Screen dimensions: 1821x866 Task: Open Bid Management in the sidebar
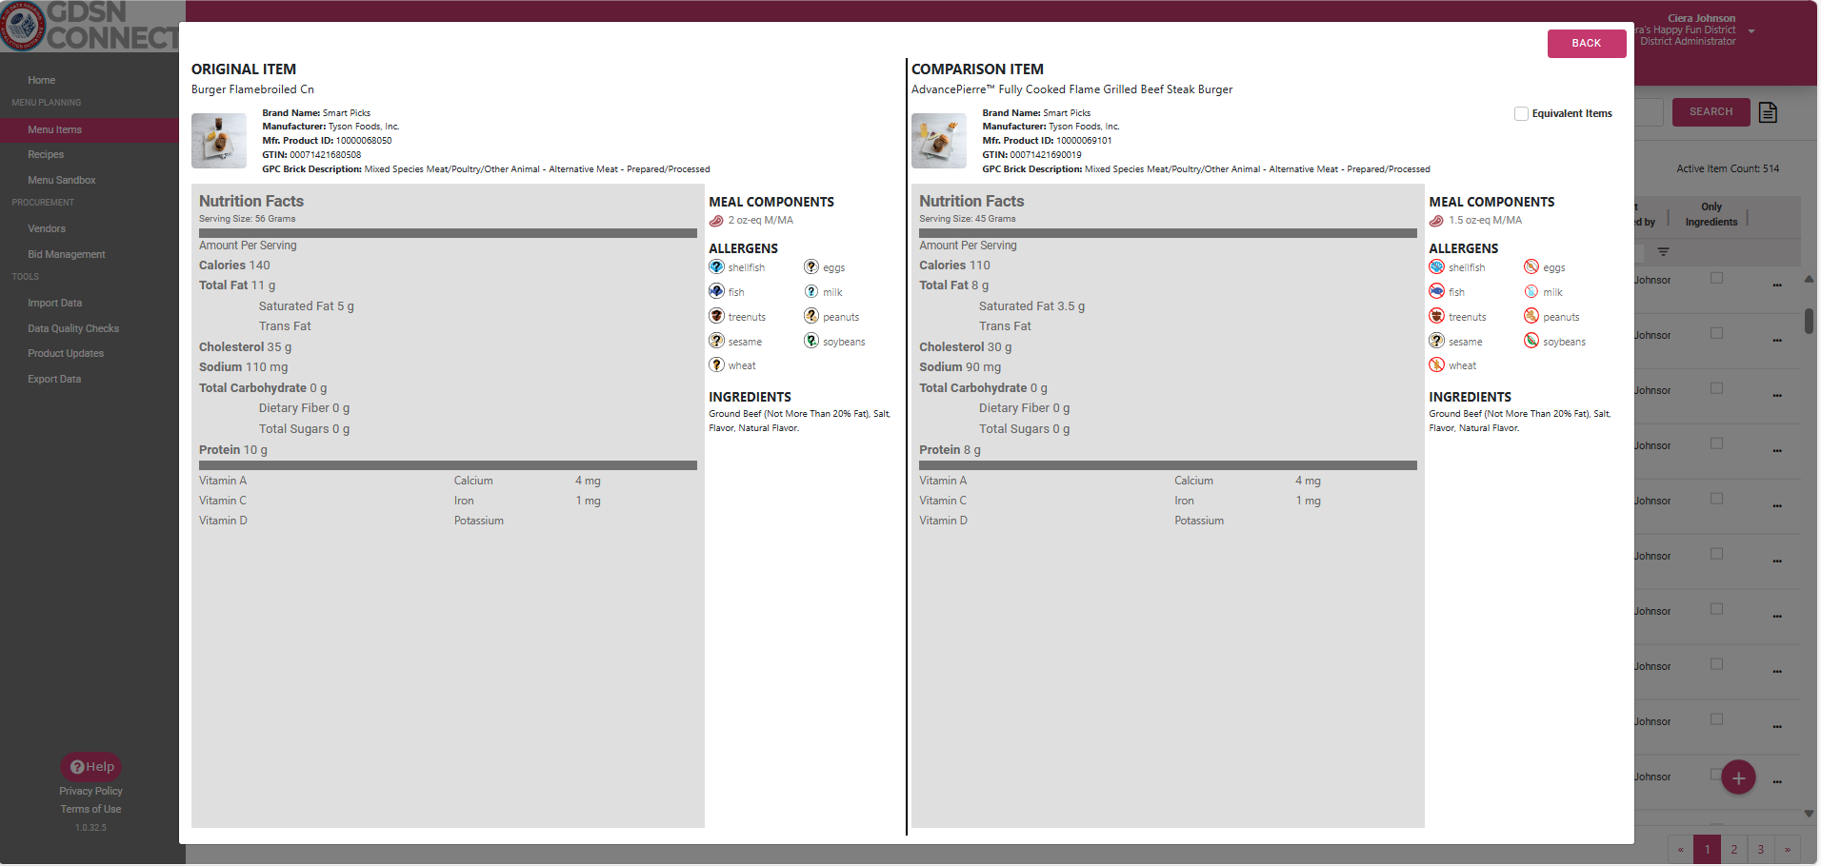tap(66, 254)
